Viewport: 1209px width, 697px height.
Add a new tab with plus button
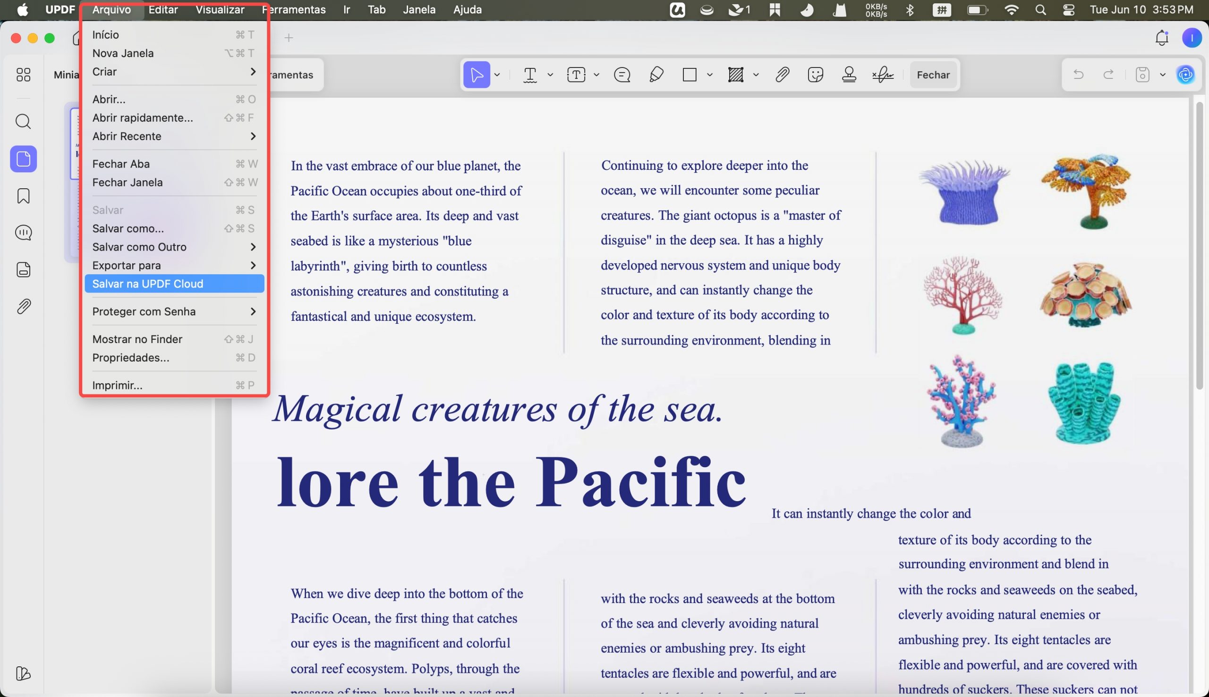tap(289, 38)
